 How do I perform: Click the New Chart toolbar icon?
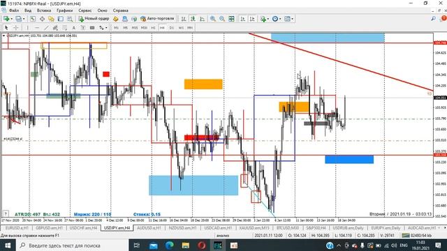point(6,19)
